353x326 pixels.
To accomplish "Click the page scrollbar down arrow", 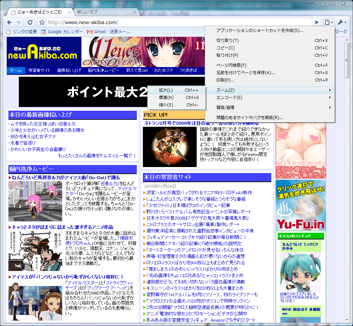I will [347, 320].
